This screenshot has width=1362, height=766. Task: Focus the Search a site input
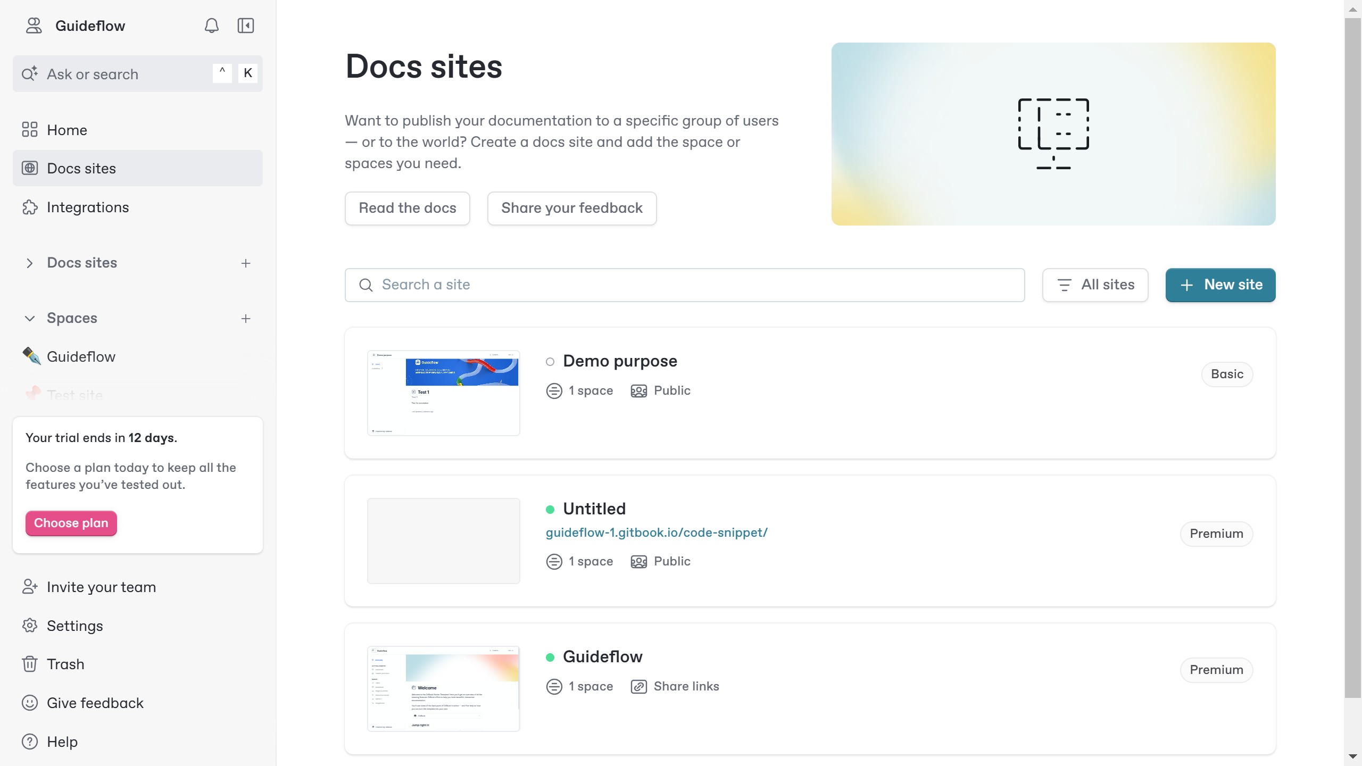685,285
